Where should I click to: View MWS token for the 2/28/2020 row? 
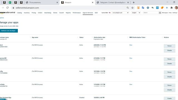tap(131, 45)
